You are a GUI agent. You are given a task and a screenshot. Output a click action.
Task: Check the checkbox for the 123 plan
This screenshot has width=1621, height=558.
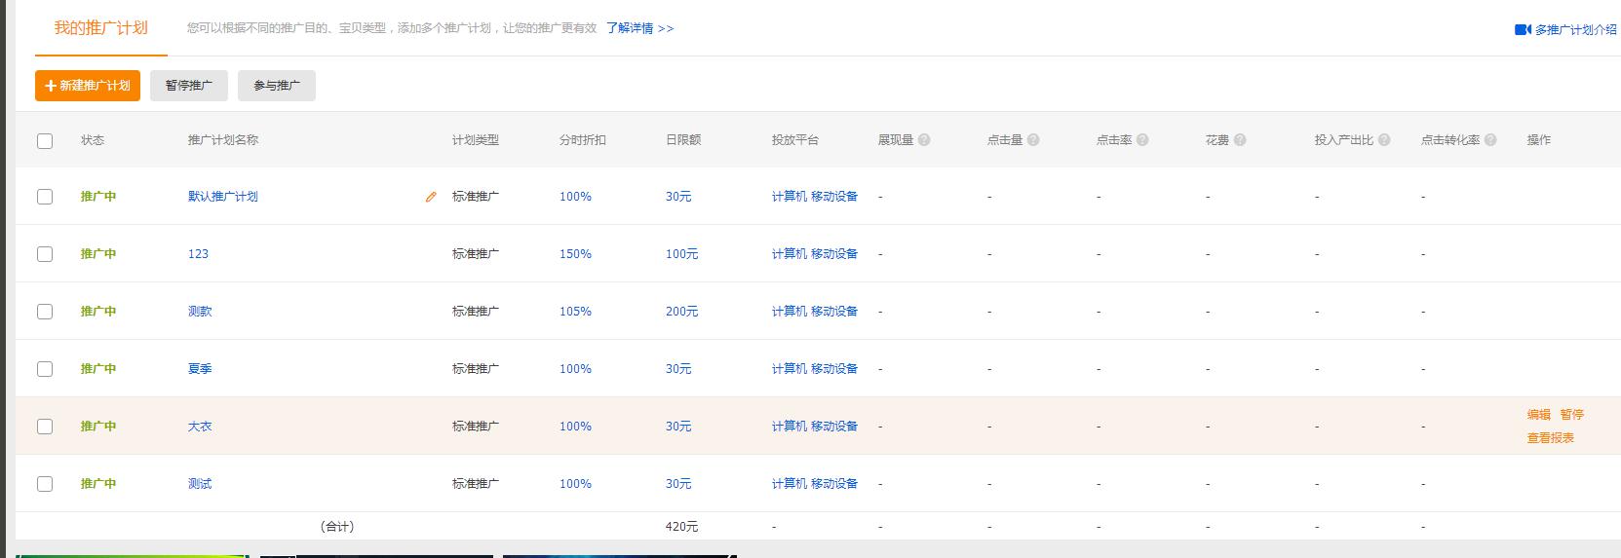45,254
